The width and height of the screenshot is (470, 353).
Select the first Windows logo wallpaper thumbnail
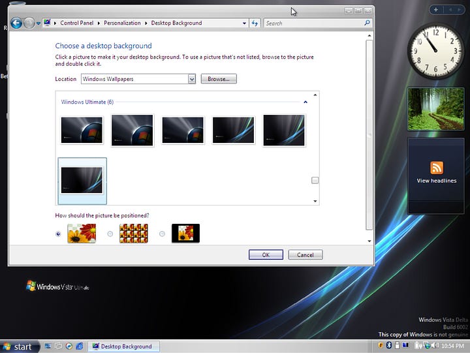click(x=82, y=130)
